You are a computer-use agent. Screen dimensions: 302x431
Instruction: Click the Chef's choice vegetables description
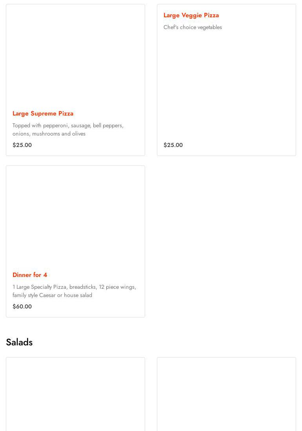coord(193,27)
